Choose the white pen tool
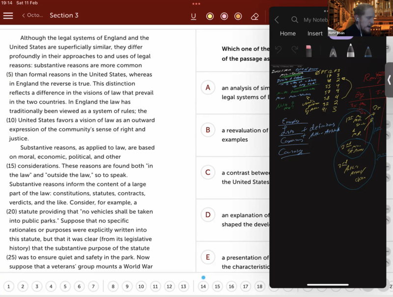 (x=351, y=51)
